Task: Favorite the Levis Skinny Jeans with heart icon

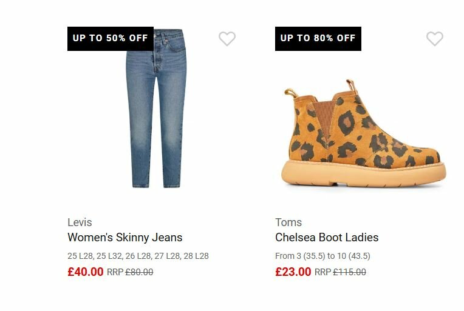Action: [227, 39]
